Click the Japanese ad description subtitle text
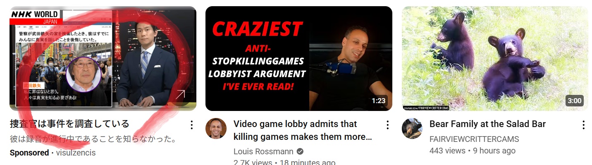592x165 pixels. [x=93, y=139]
